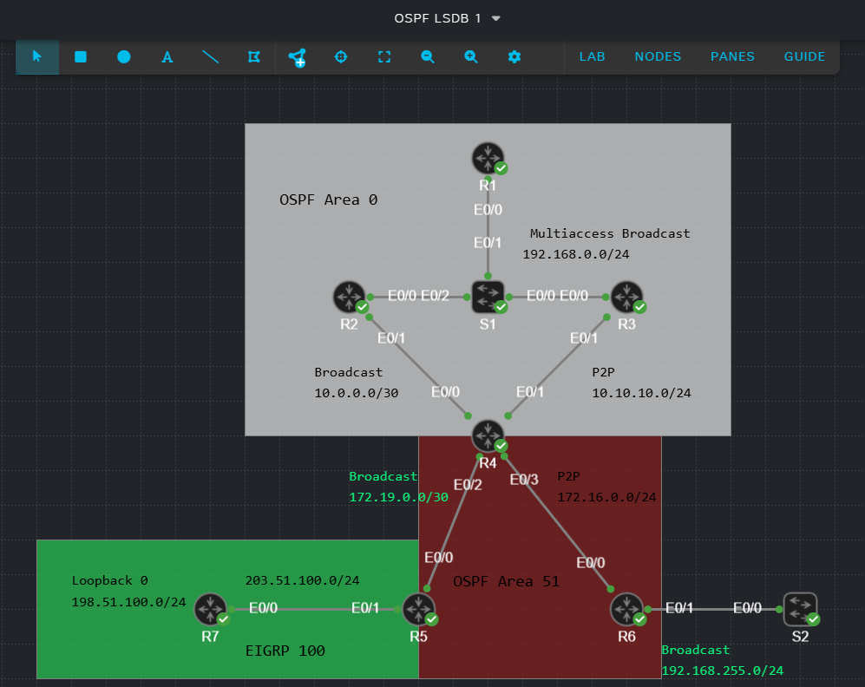Click the S1 switch node
865x687 pixels.
pos(488,297)
